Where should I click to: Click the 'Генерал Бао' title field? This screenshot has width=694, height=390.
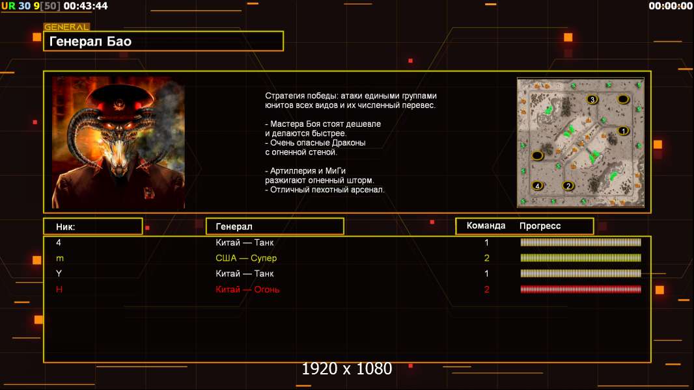pyautogui.click(x=163, y=41)
